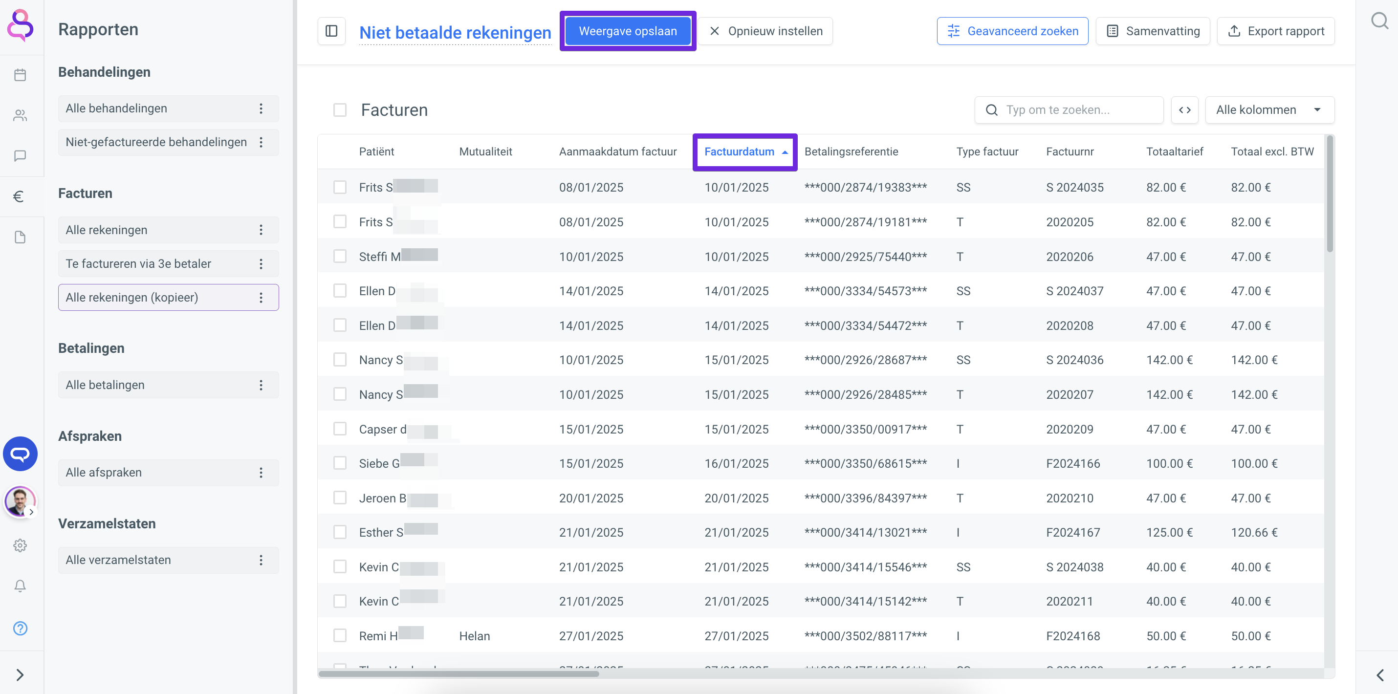Collapse the right panel with the chevron
The height and width of the screenshot is (694, 1398).
coord(1380,675)
